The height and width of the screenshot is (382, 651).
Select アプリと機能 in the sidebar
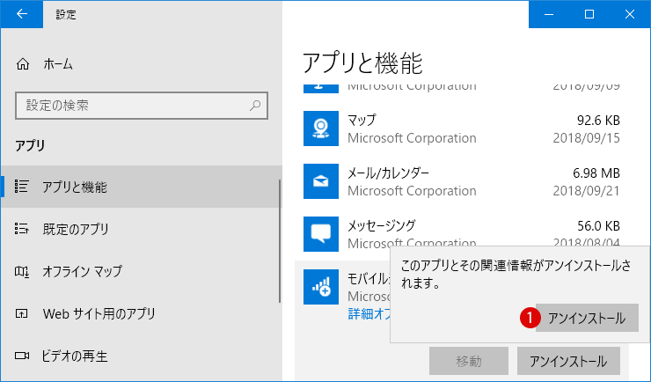[x=141, y=187]
